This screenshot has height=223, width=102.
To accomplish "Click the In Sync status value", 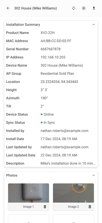I will click(x=48, y=122).
